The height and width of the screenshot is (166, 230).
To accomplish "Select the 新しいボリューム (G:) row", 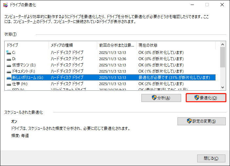I will pos(111,78).
